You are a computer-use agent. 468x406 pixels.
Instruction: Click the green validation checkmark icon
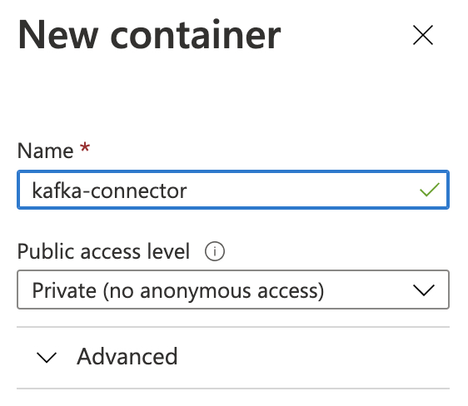click(430, 190)
